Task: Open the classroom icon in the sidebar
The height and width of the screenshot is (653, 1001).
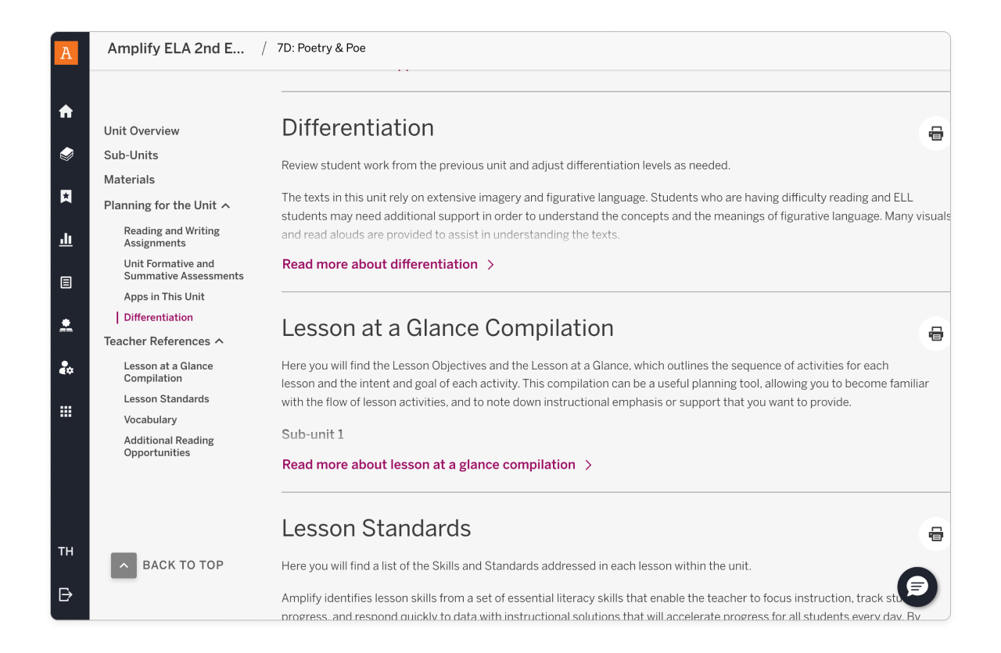Action: coord(66,325)
